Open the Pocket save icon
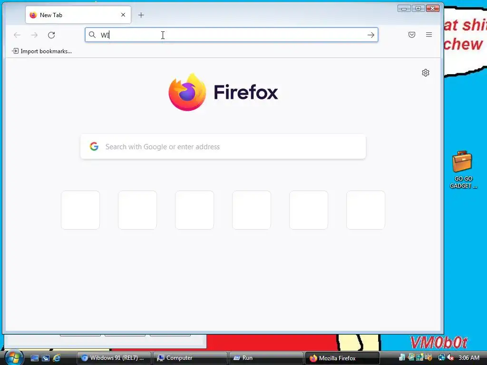Viewport: 487px width, 365px height. click(x=412, y=35)
